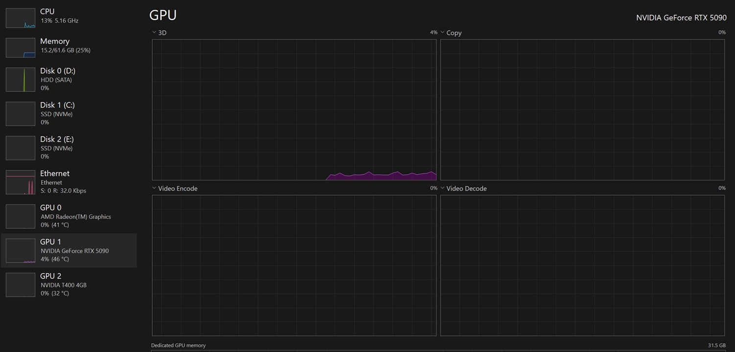This screenshot has width=735, height=352.
Task: Select Disk 2 (E:) mini graph
Action: 21,148
